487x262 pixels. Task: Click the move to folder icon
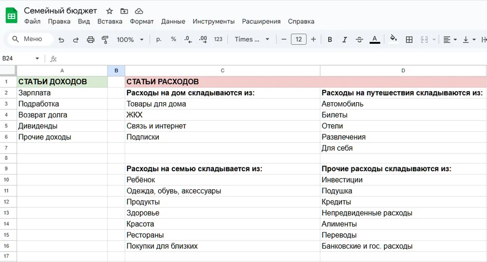pyautogui.click(x=124, y=11)
